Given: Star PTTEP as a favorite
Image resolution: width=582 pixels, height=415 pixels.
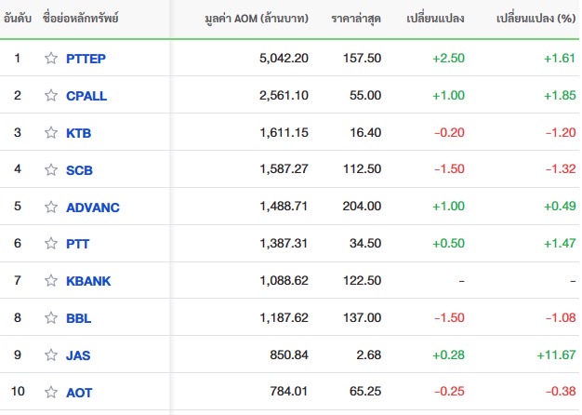Looking at the screenshot, I should [x=51, y=59].
